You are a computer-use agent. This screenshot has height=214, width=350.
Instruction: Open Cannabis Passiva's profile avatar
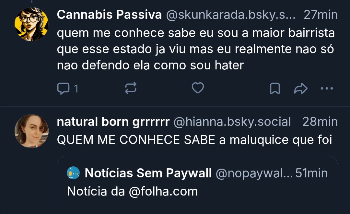point(31,24)
